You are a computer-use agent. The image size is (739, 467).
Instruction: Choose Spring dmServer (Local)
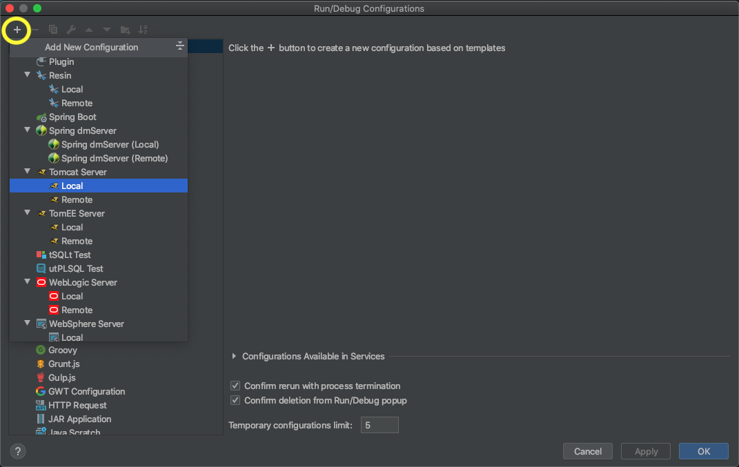(x=99, y=144)
